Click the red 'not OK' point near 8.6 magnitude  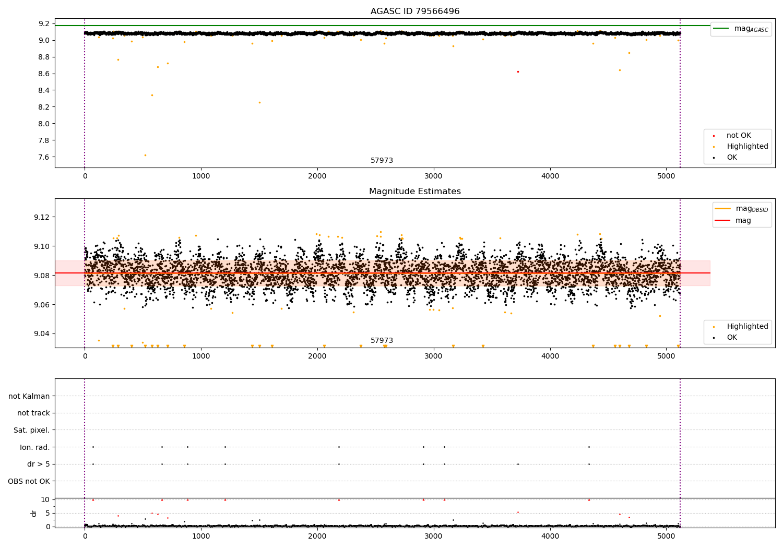pos(518,72)
